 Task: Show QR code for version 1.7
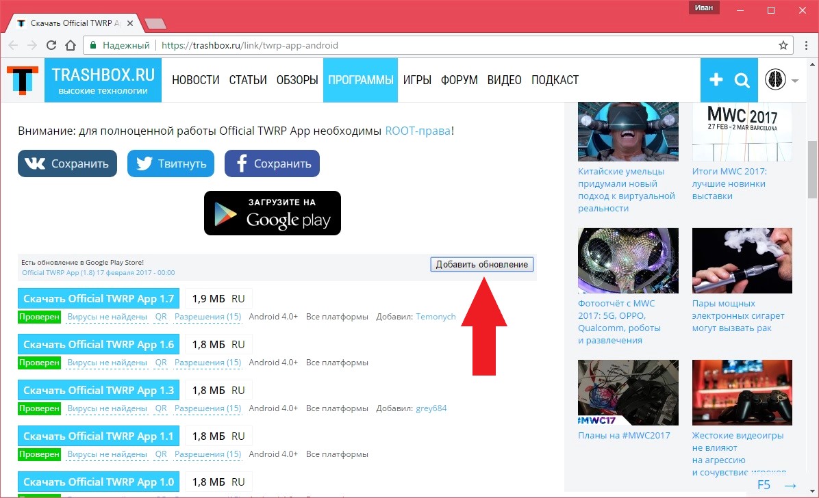[x=161, y=317]
